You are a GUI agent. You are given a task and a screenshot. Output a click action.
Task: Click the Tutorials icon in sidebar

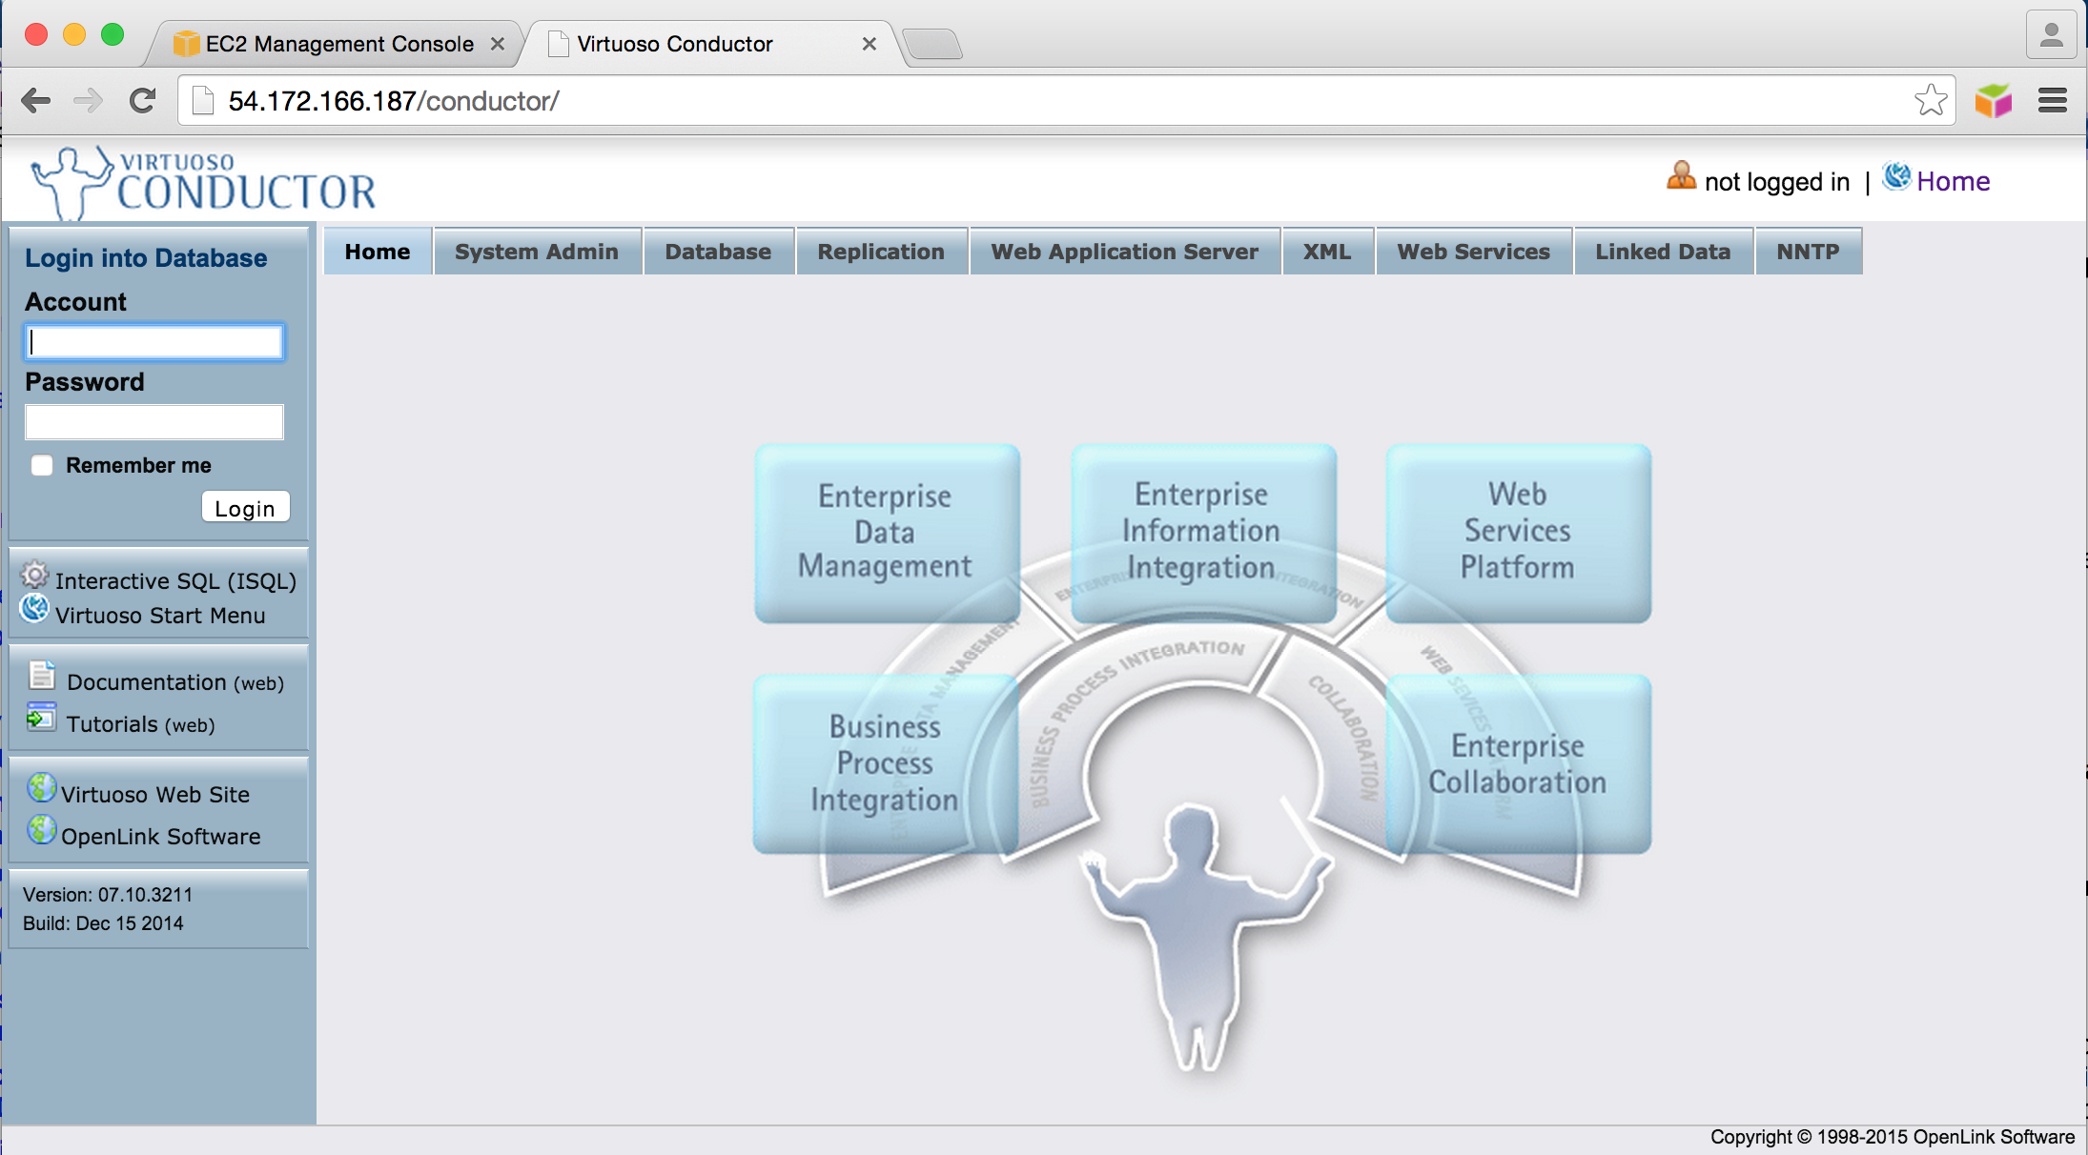[x=41, y=718]
